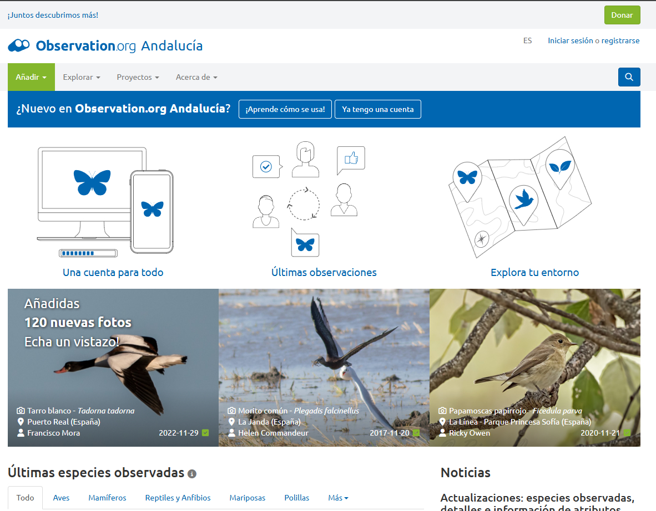Click the Iniciar sesión link
Viewport: 656px width, 511px height.
click(x=570, y=40)
